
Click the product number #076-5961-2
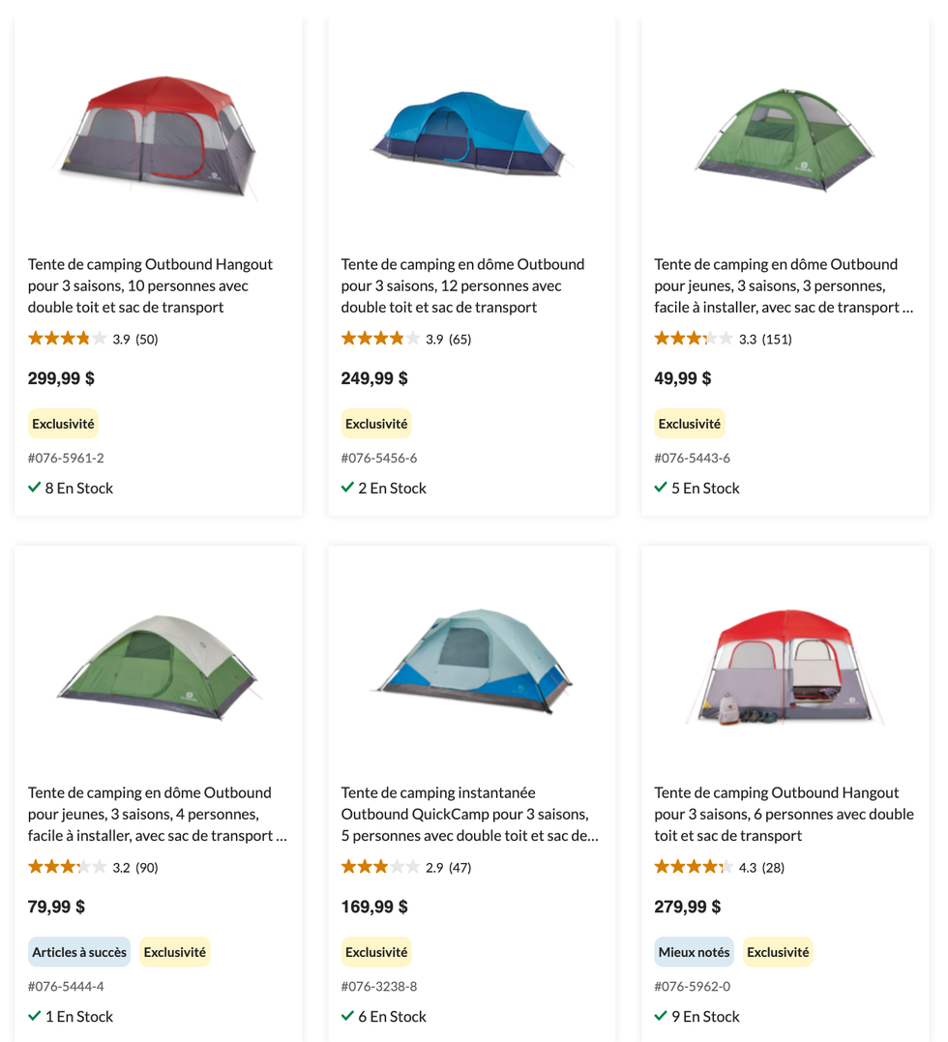(x=66, y=459)
